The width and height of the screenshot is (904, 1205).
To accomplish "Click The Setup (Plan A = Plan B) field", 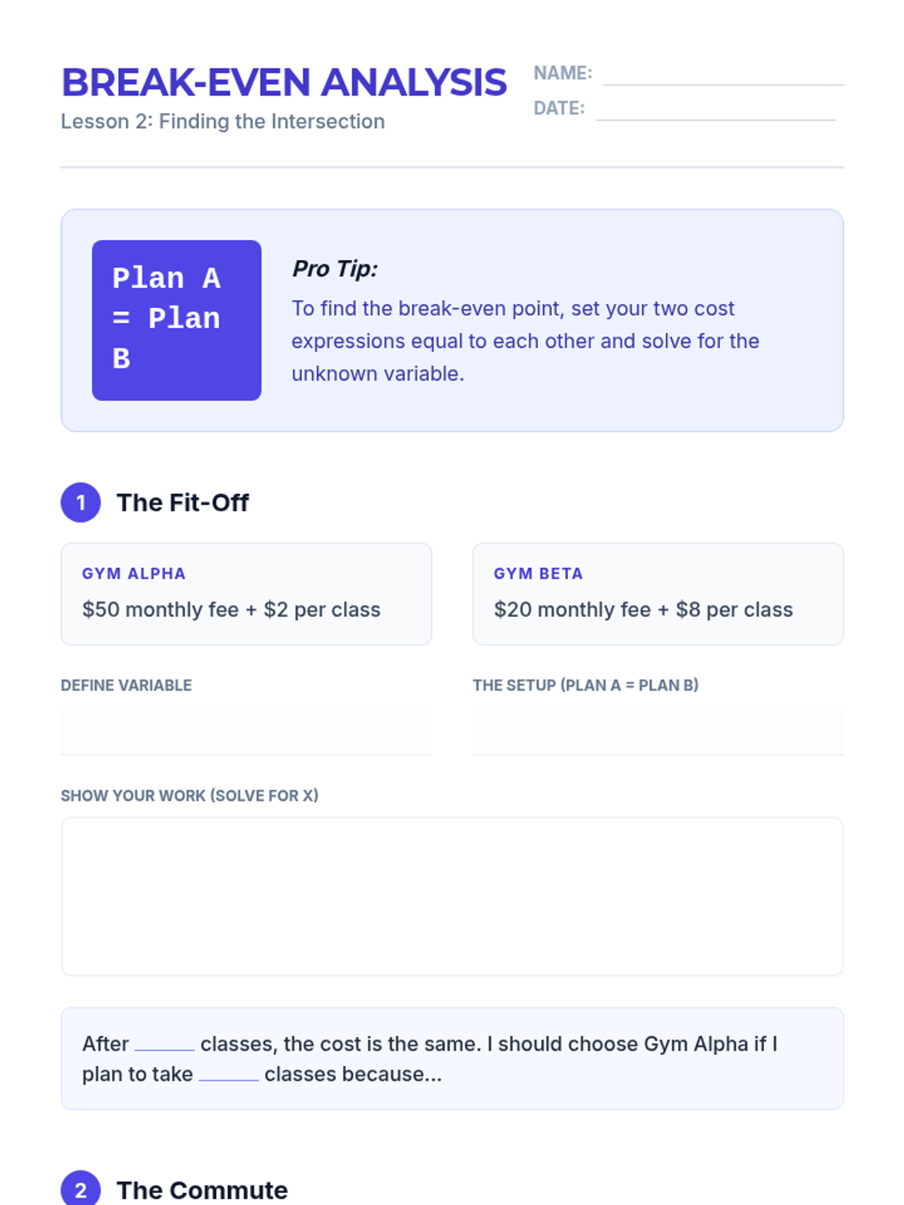I will tap(658, 731).
